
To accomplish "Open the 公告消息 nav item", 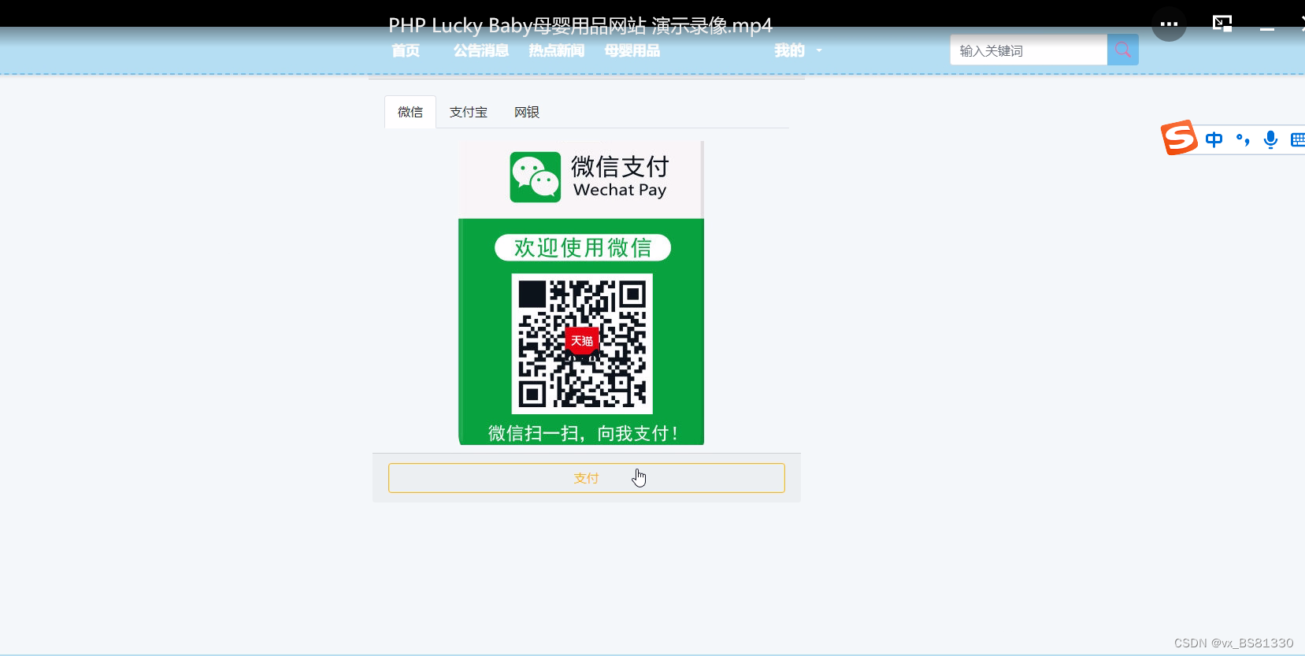I will (481, 50).
